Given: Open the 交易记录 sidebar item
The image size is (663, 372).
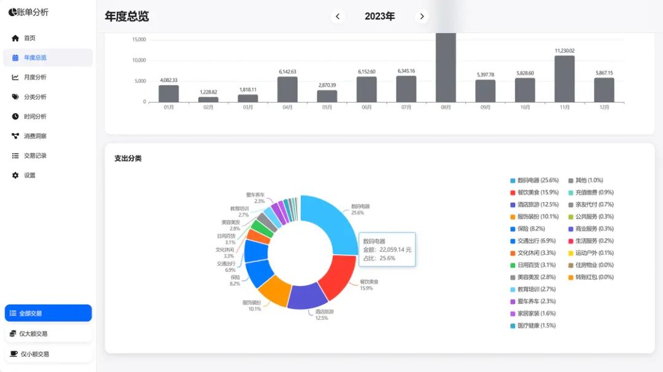Looking at the screenshot, I should [48, 155].
